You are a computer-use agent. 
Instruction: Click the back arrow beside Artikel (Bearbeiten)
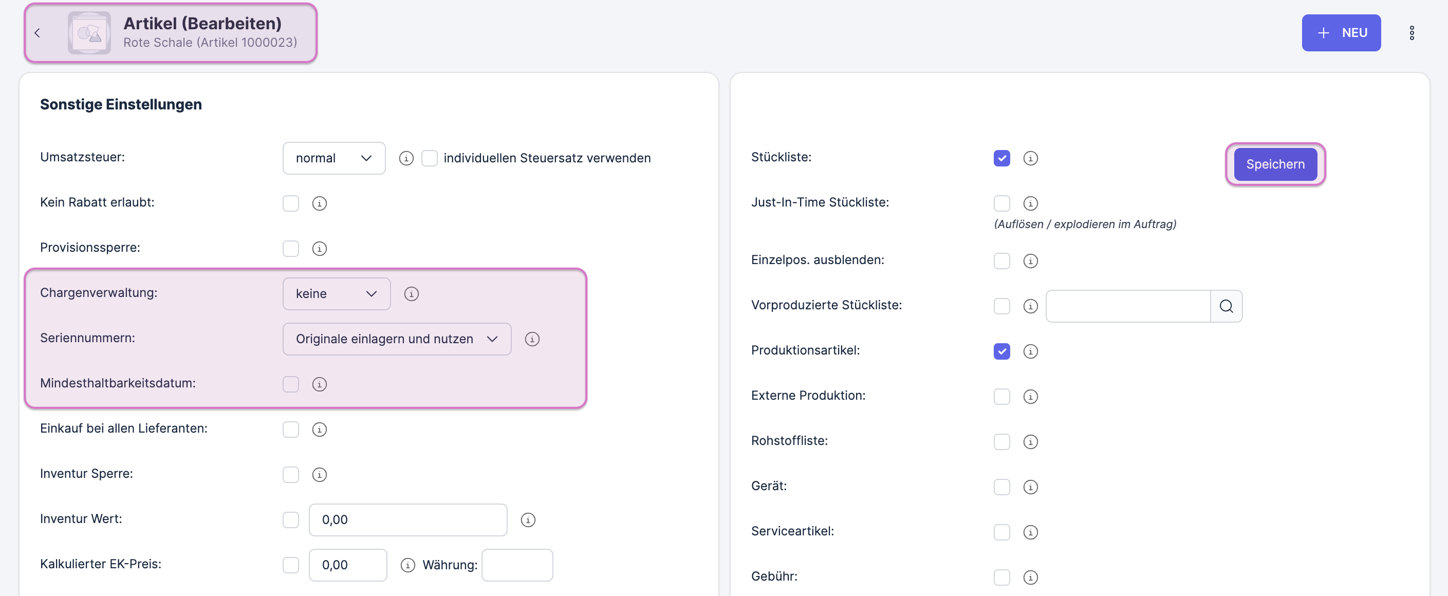pos(37,33)
